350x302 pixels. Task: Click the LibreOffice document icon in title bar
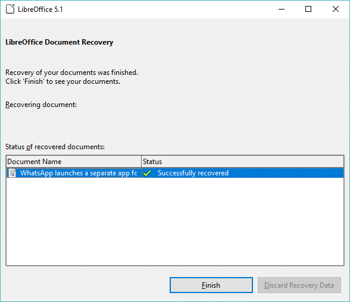[x=10, y=9]
